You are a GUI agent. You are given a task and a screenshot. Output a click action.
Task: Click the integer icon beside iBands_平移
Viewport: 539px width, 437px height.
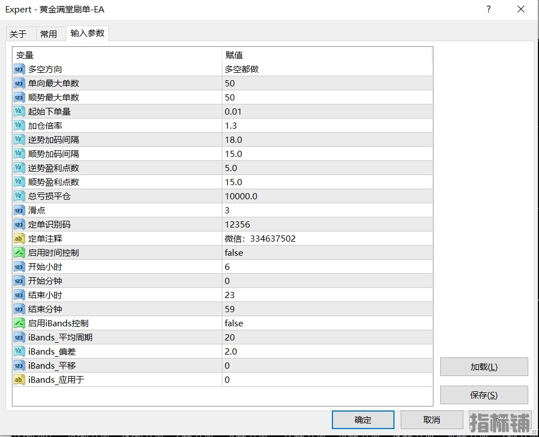click(x=19, y=365)
